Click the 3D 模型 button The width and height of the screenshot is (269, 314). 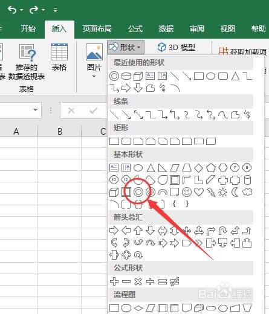(x=176, y=48)
